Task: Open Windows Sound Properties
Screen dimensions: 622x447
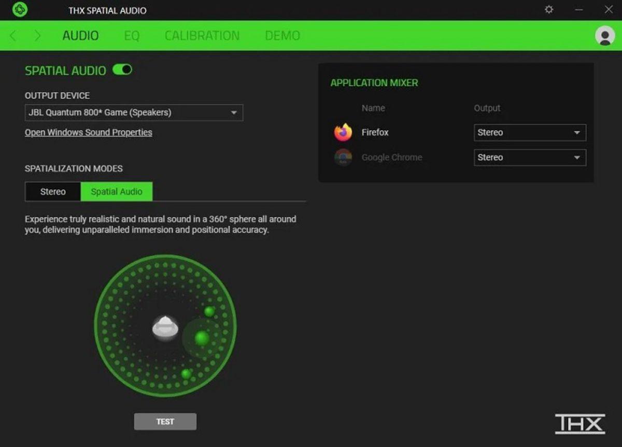Action: (x=88, y=132)
